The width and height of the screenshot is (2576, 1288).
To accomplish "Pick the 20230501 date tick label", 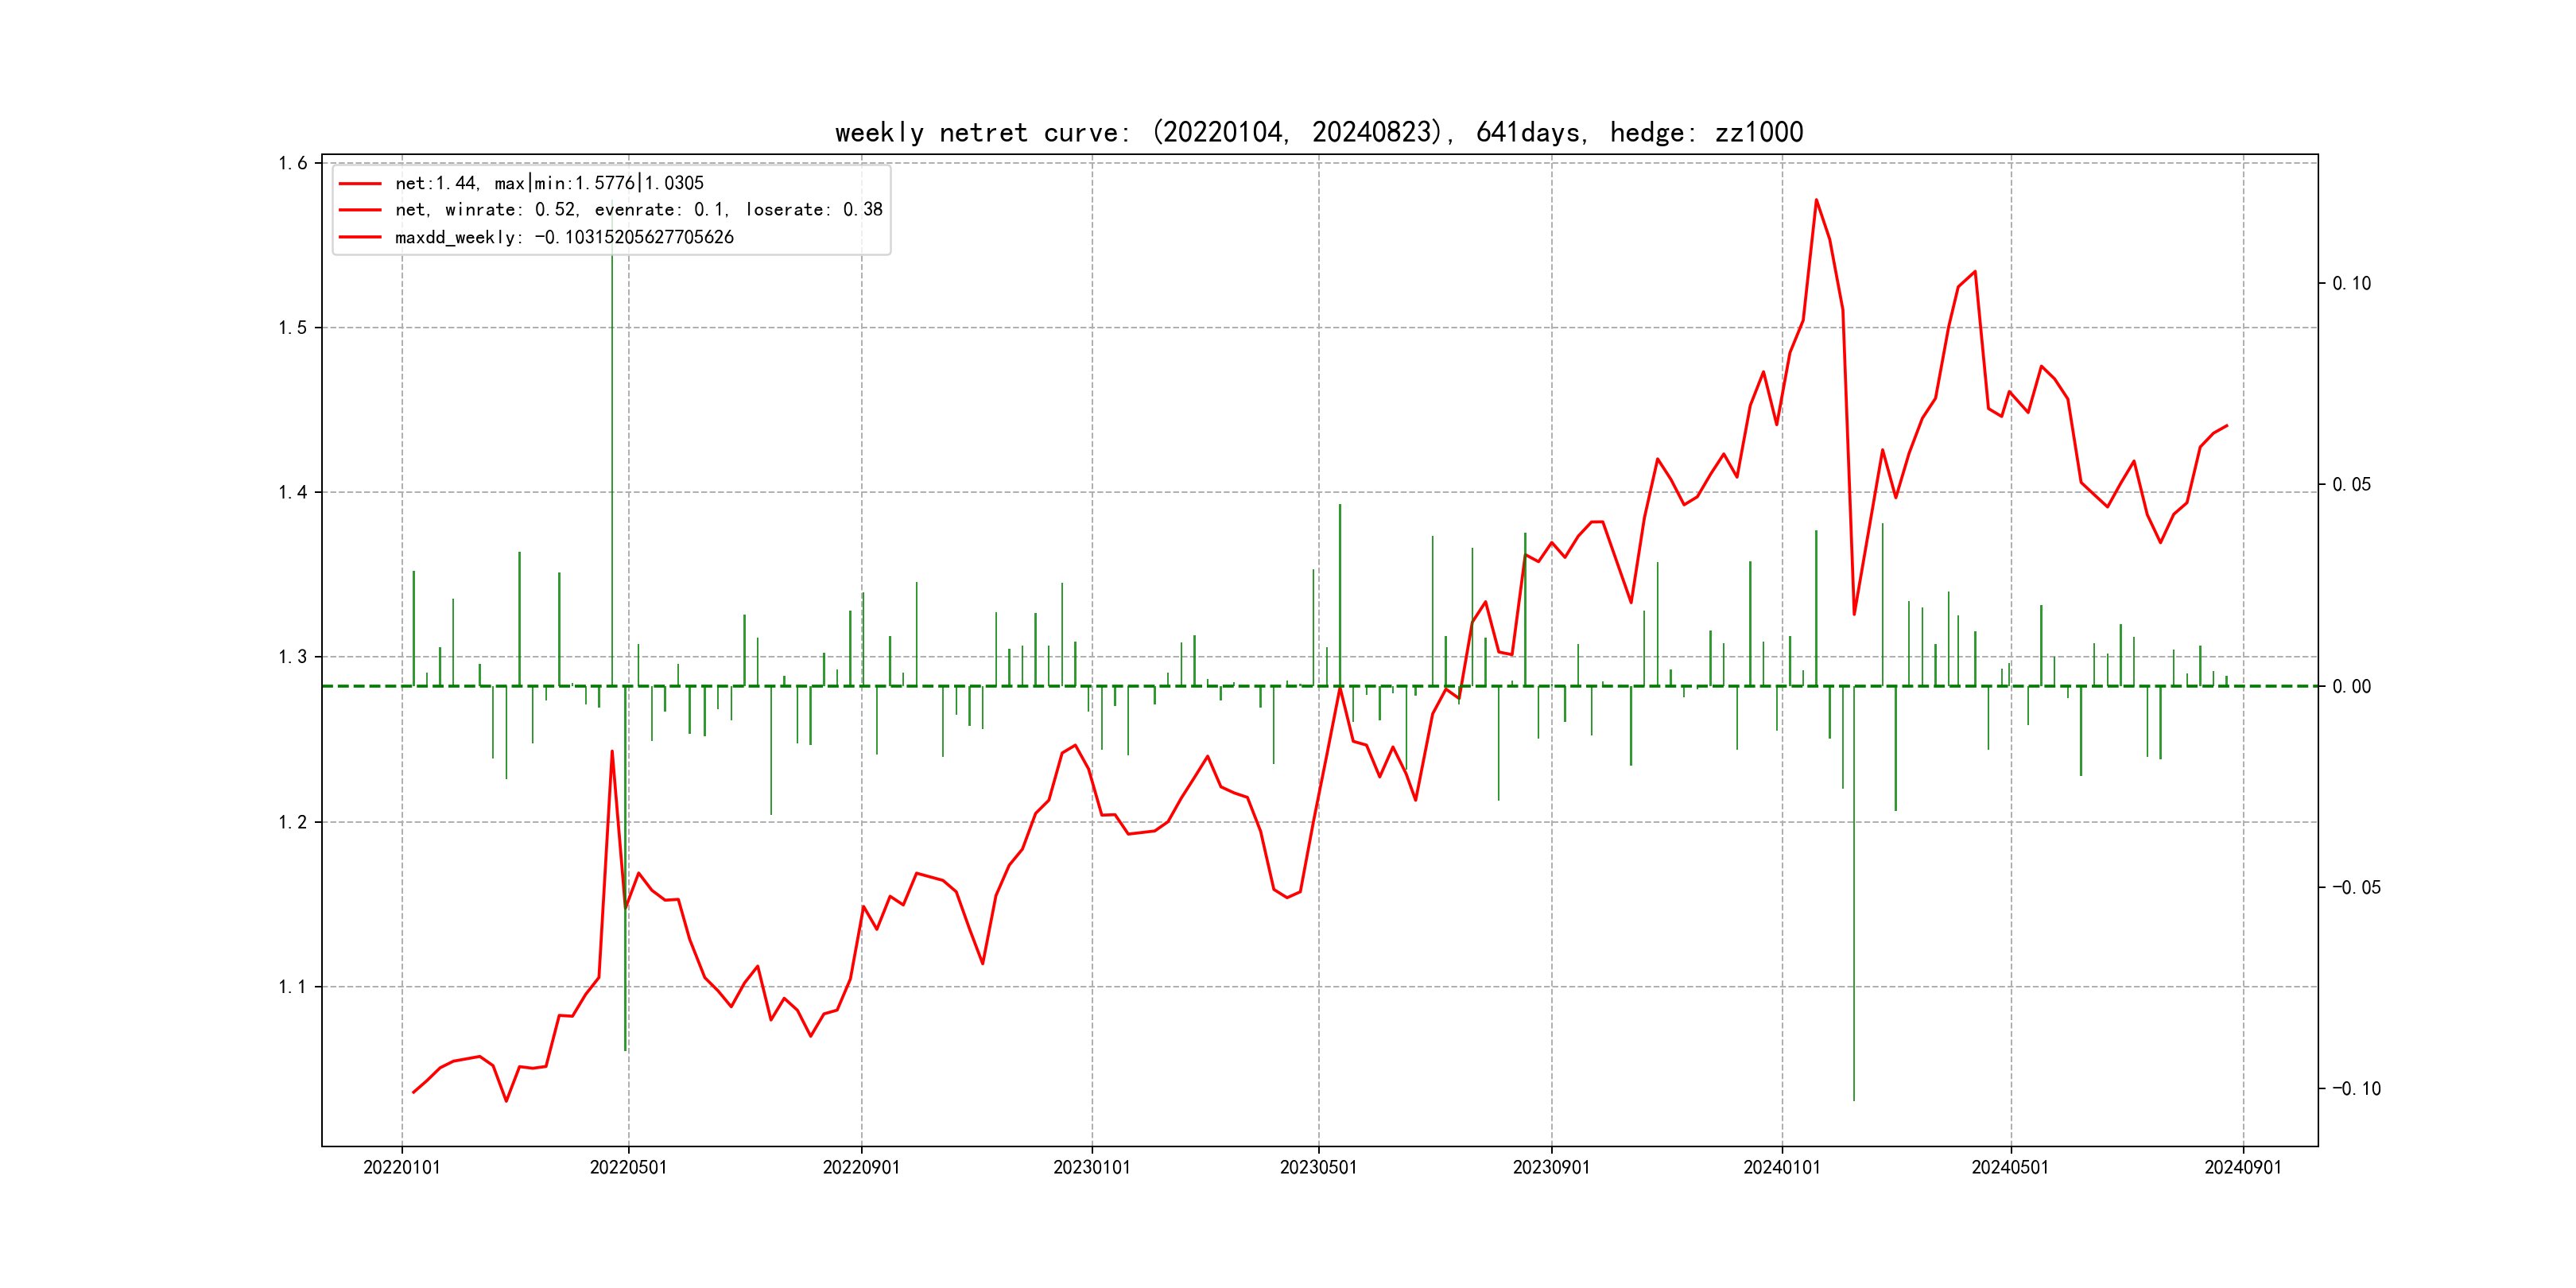I will [1318, 1168].
